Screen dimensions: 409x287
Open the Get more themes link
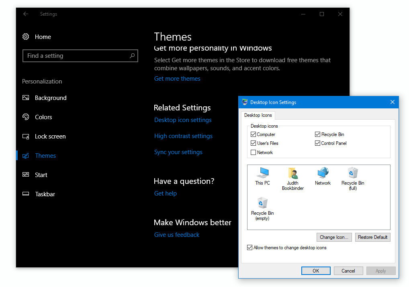pyautogui.click(x=177, y=78)
